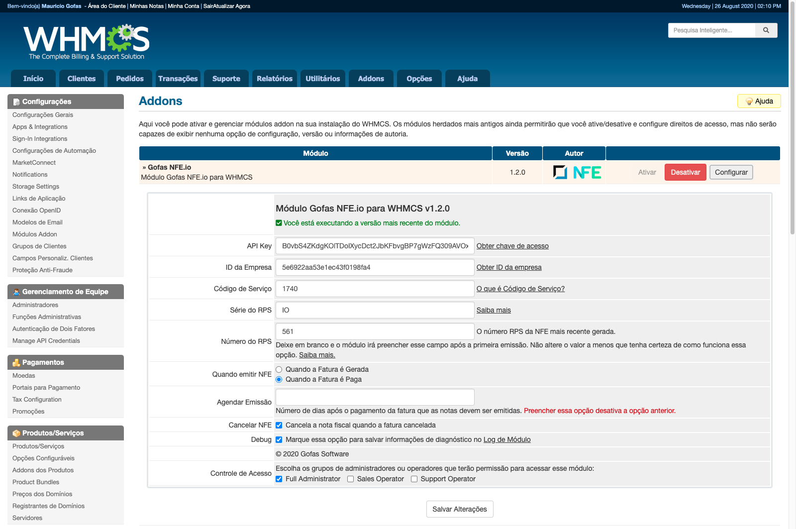Screen dimensions: 796x529
Task: Open 'Saiba mais' link beside Série do RPS
Action: coord(494,310)
